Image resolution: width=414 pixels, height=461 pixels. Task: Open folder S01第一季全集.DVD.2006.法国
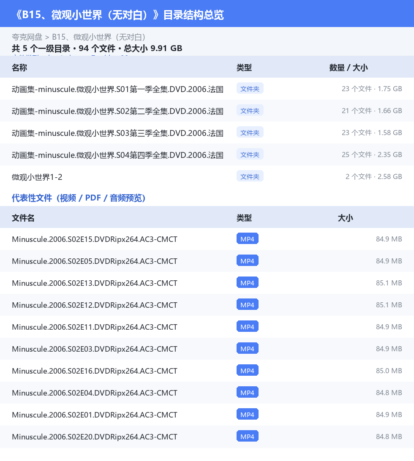118,89
